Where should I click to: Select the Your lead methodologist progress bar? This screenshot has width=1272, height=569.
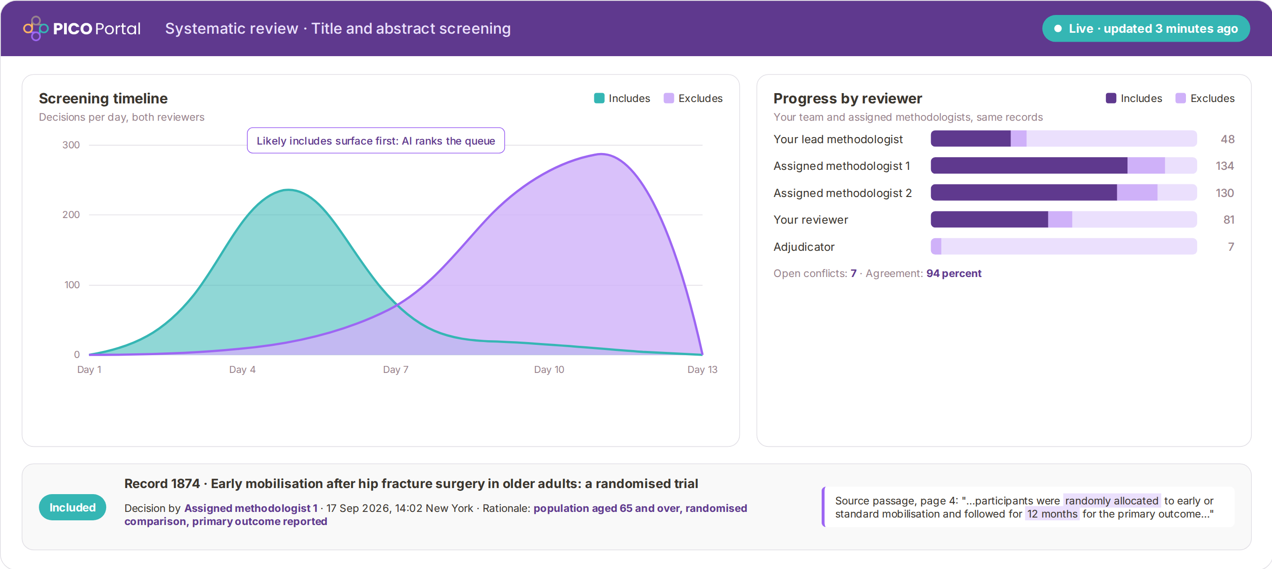(1063, 139)
